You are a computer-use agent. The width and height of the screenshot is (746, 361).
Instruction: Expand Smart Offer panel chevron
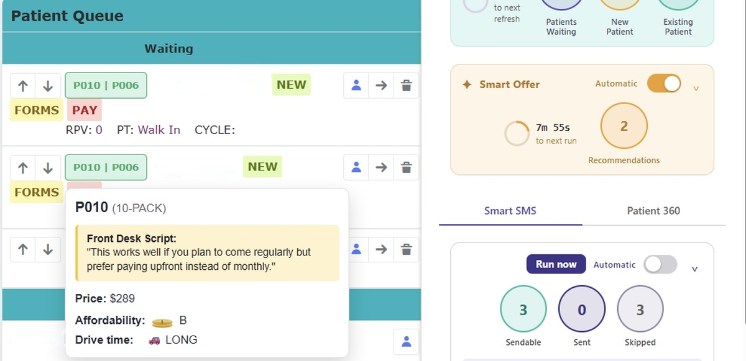(696, 89)
